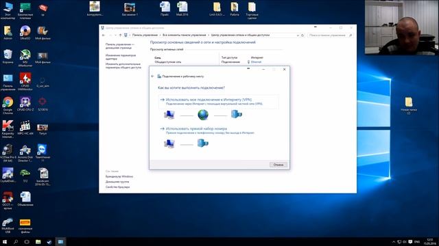Open the volume tray icon
The image size is (439, 246).
point(405,242)
